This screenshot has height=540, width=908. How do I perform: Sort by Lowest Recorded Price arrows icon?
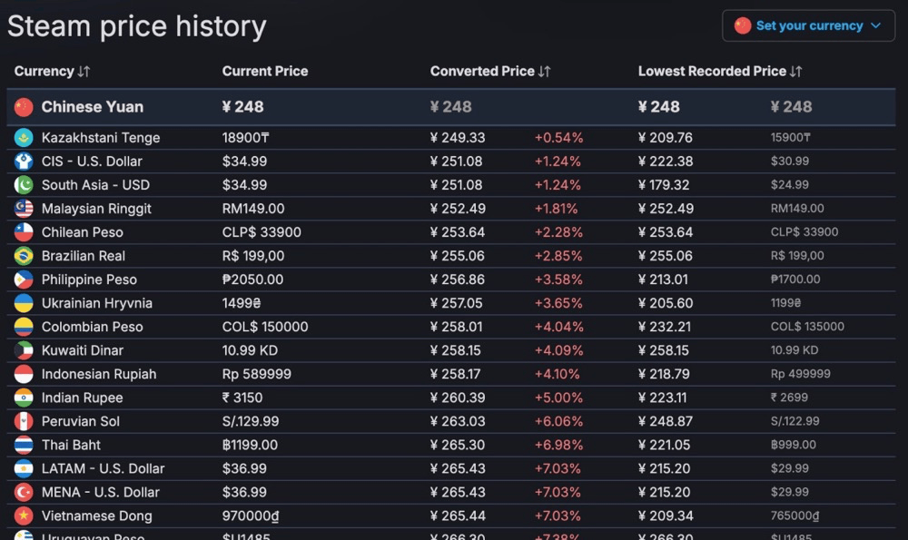pos(796,71)
